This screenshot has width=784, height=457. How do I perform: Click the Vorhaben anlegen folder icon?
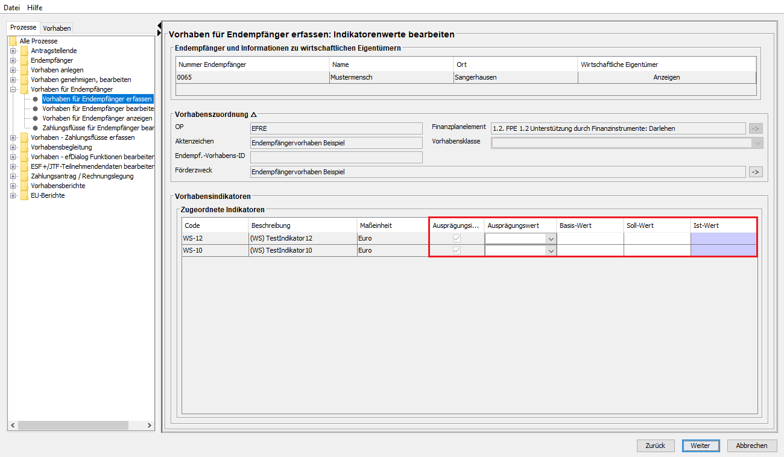24,70
